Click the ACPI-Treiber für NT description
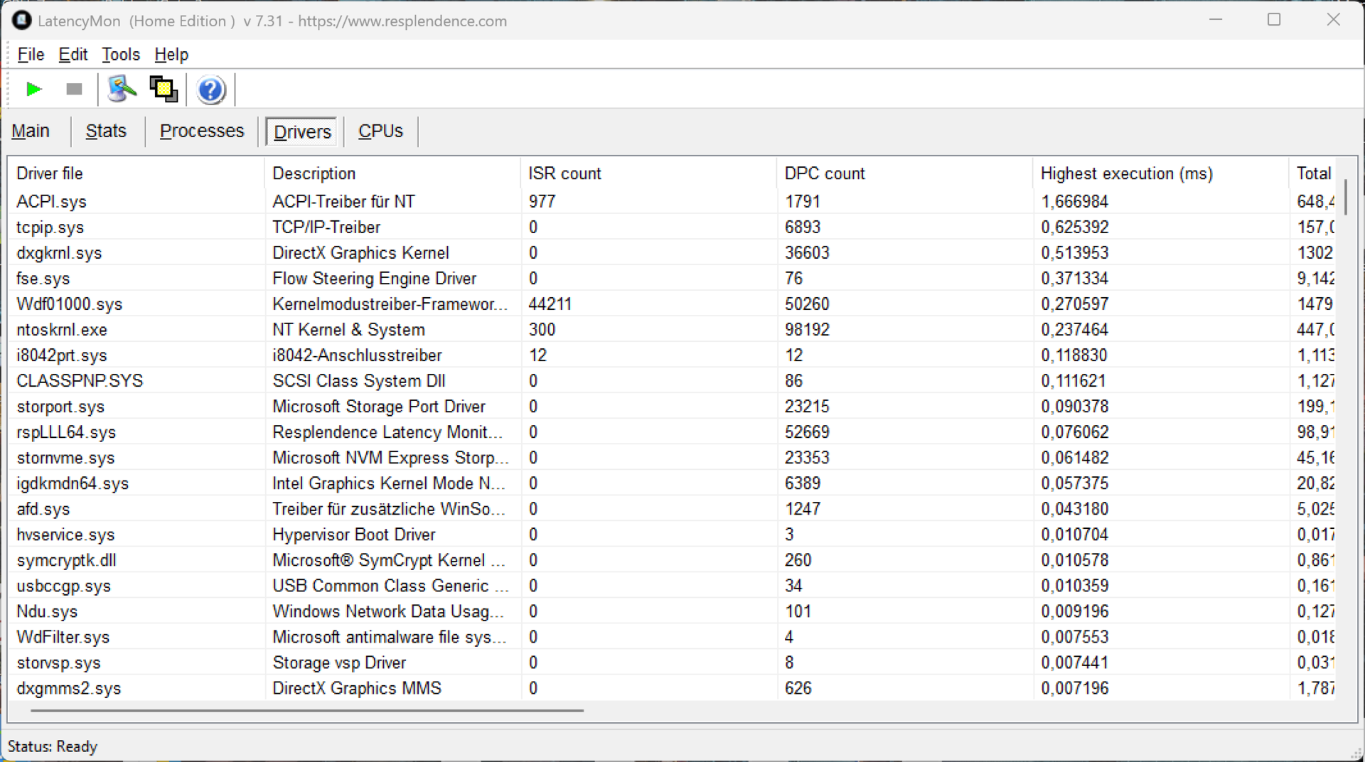Image resolution: width=1365 pixels, height=762 pixels. [x=343, y=202]
